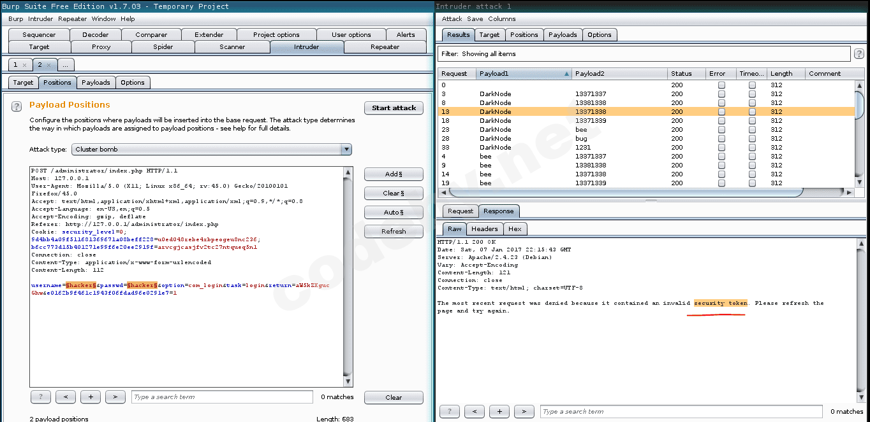Image resolution: width=870 pixels, height=422 pixels.
Task: Open the Attack type dropdown
Action: [211, 150]
